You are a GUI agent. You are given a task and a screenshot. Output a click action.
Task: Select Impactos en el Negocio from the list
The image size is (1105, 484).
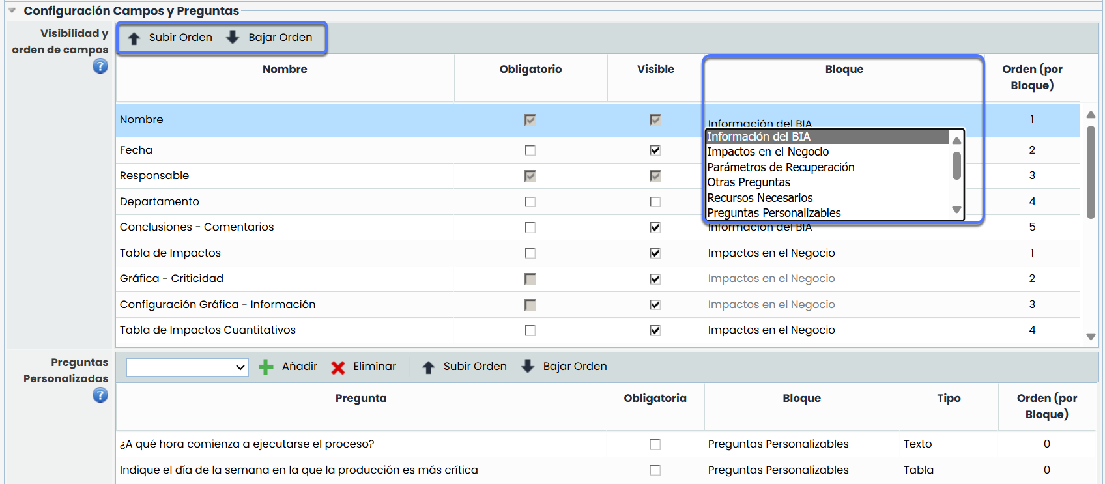tap(768, 152)
